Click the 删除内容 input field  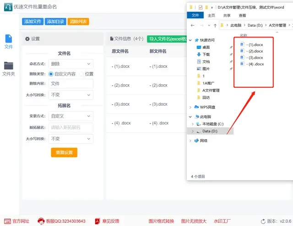point(71,83)
